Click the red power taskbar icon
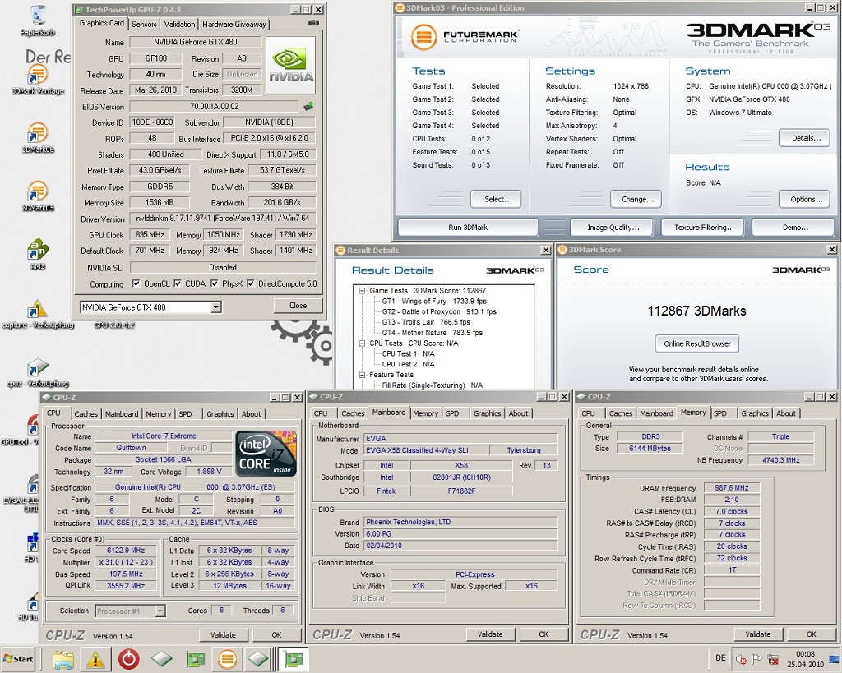 (128, 660)
